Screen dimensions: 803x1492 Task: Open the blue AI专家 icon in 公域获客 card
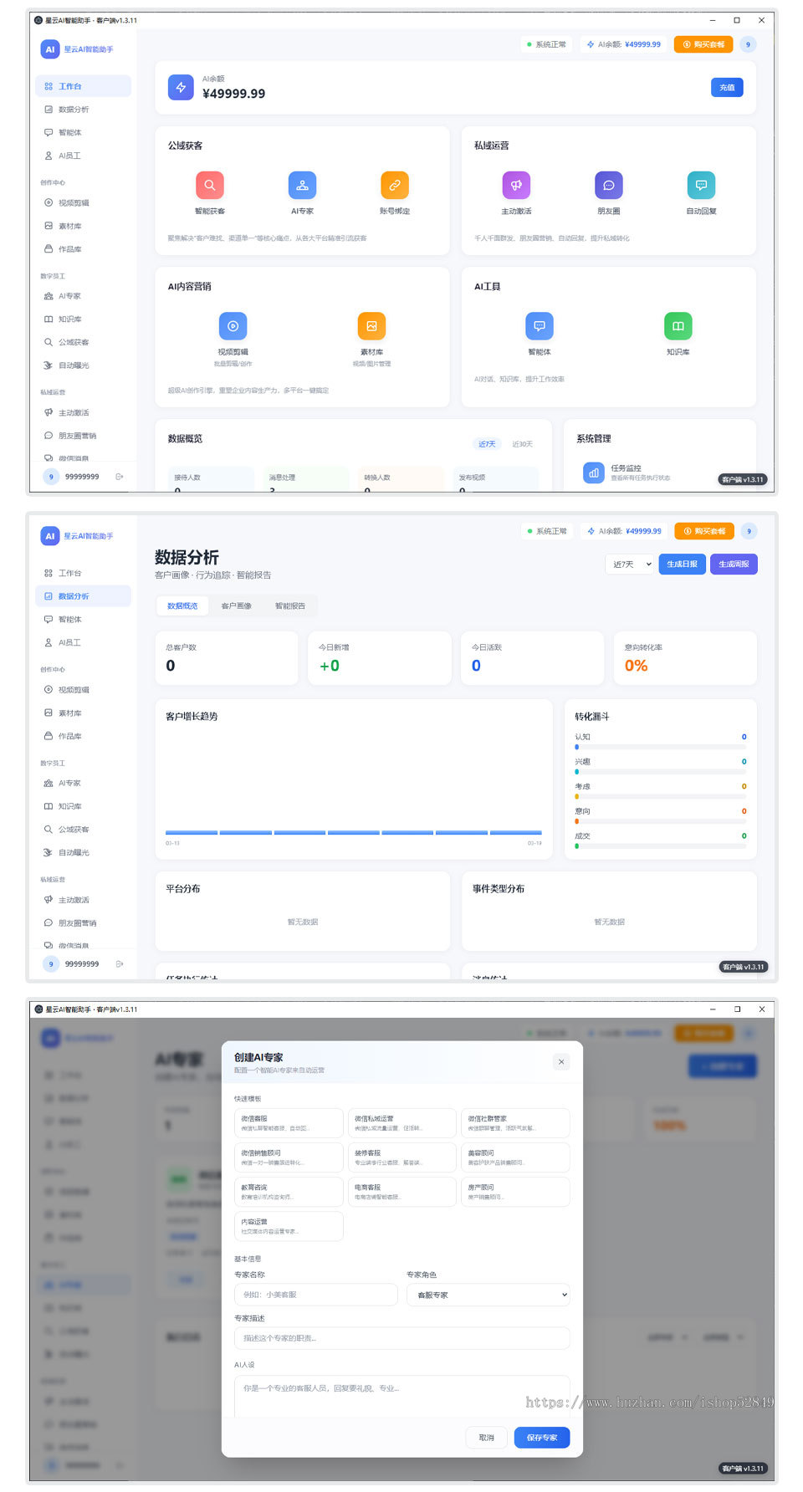pyautogui.click(x=302, y=185)
